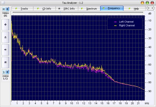Click the Left Channel legend entry
Screen dimensions: 156x107
click(126, 22)
